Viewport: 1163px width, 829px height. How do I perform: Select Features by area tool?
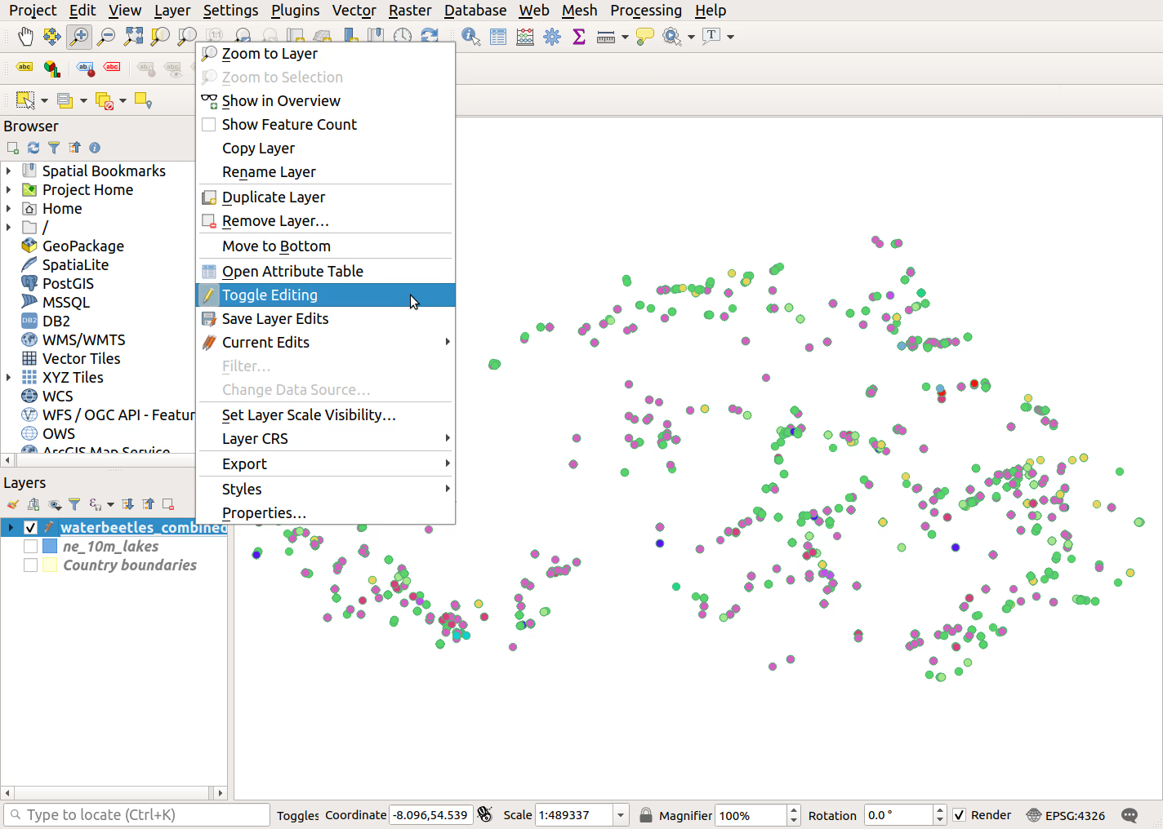25,100
